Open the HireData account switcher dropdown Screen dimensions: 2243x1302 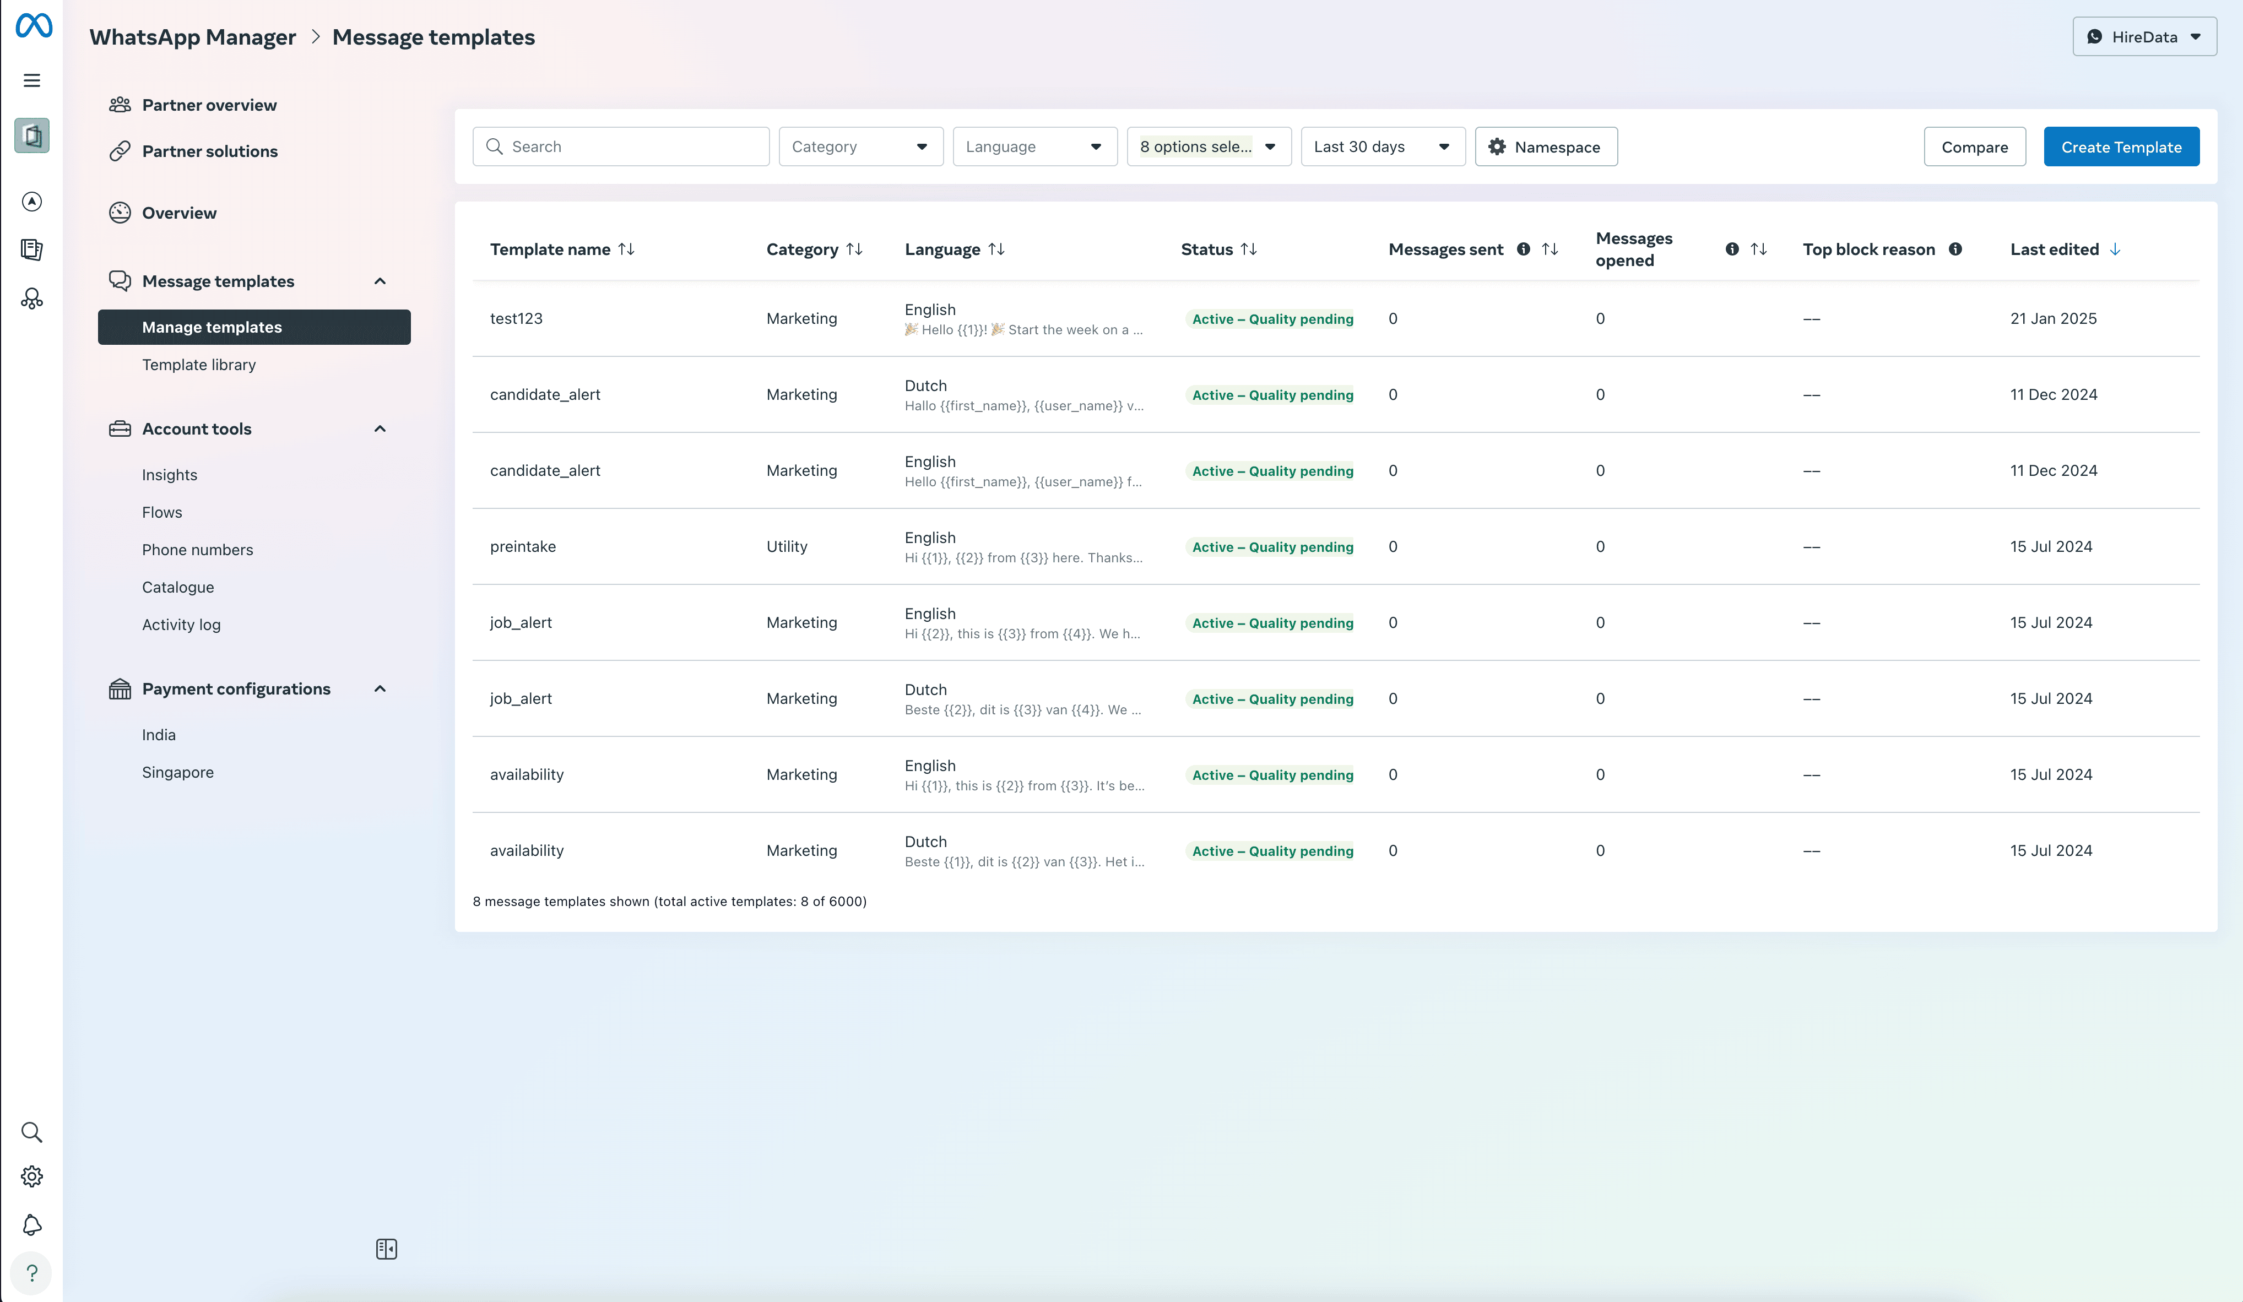[x=2144, y=36]
